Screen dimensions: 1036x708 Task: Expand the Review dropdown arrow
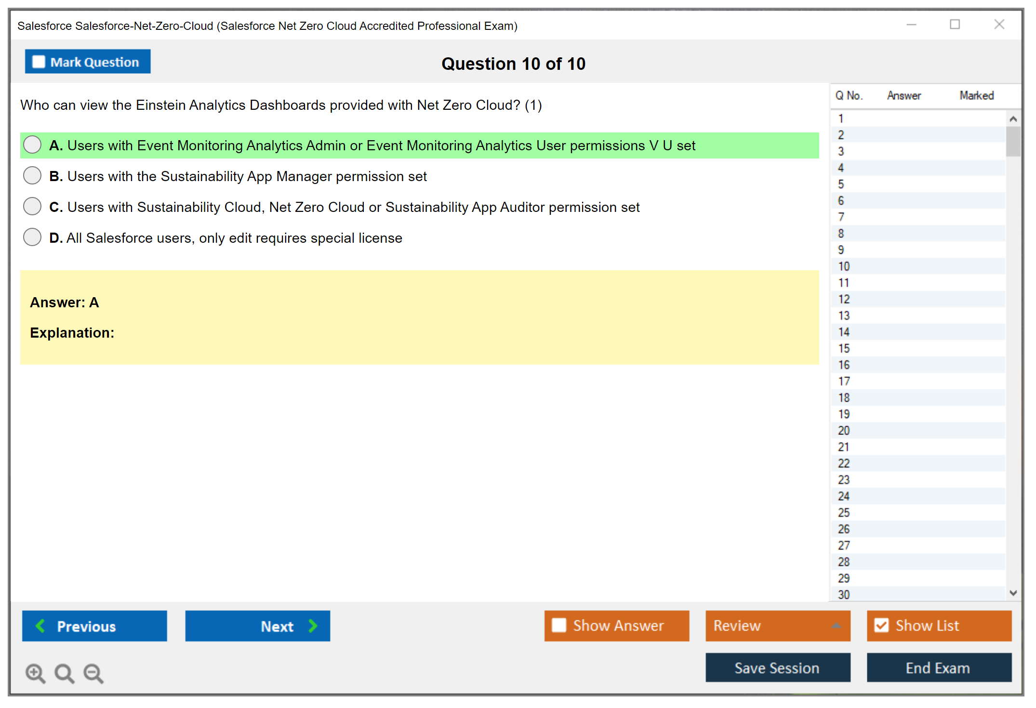pyautogui.click(x=836, y=626)
